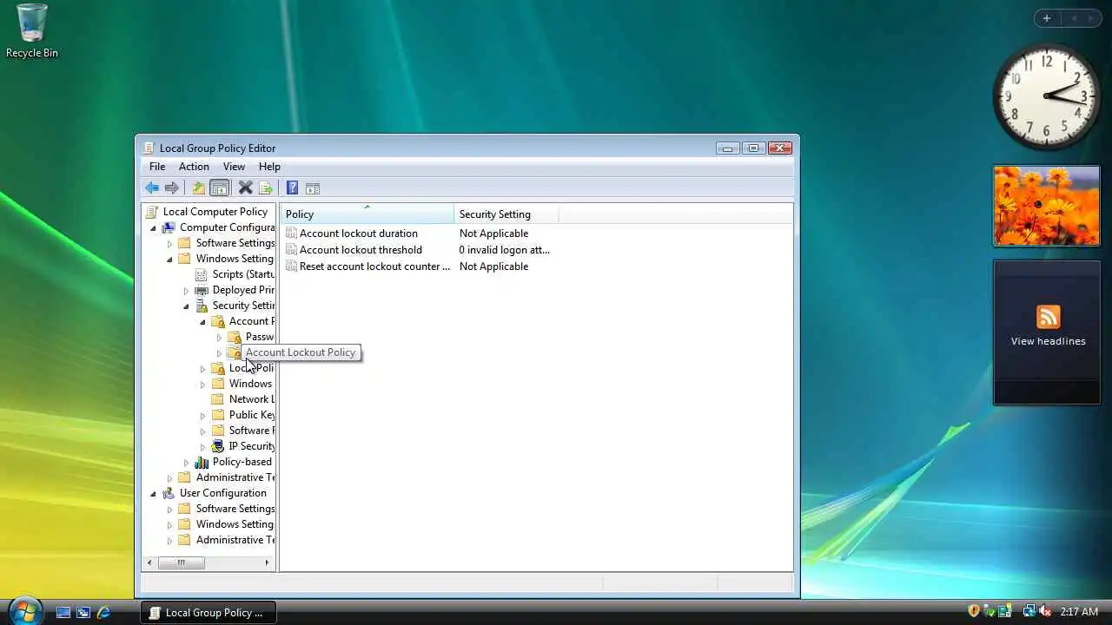1112x625 pixels.
Task: Select Account lockout threshold policy text
Action: [x=361, y=250]
